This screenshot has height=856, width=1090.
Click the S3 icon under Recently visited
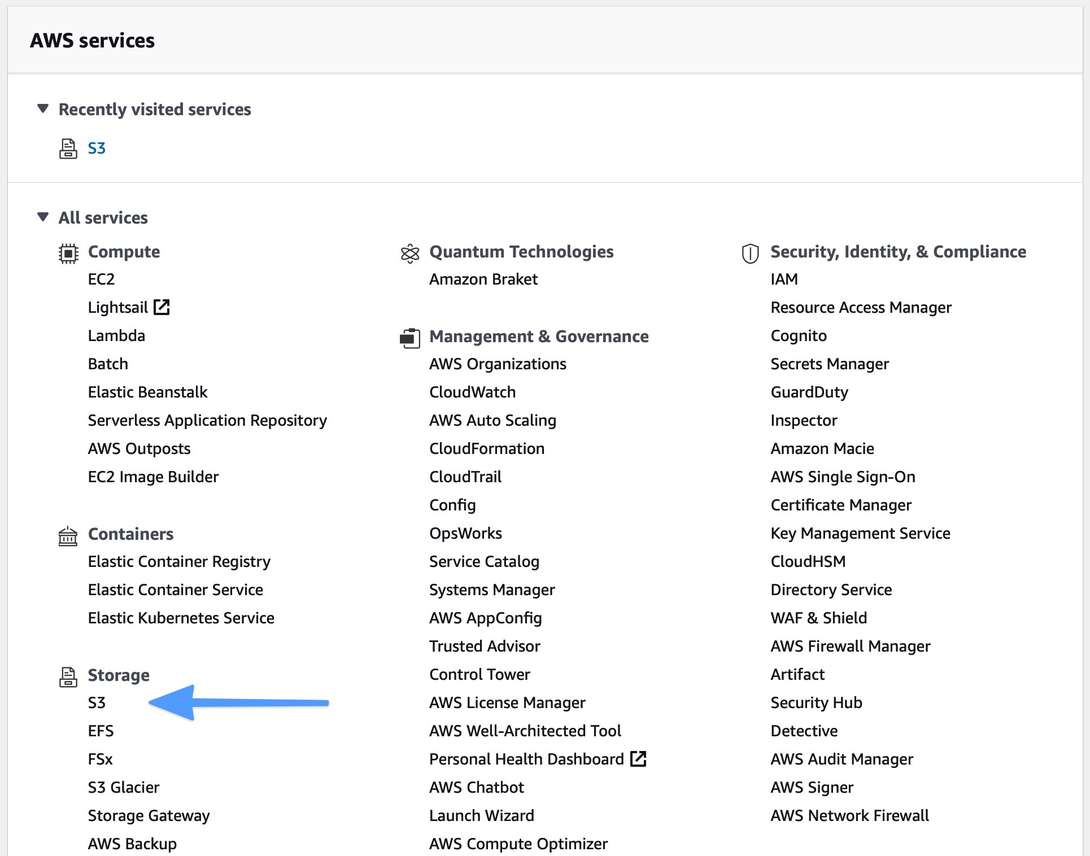click(68, 149)
